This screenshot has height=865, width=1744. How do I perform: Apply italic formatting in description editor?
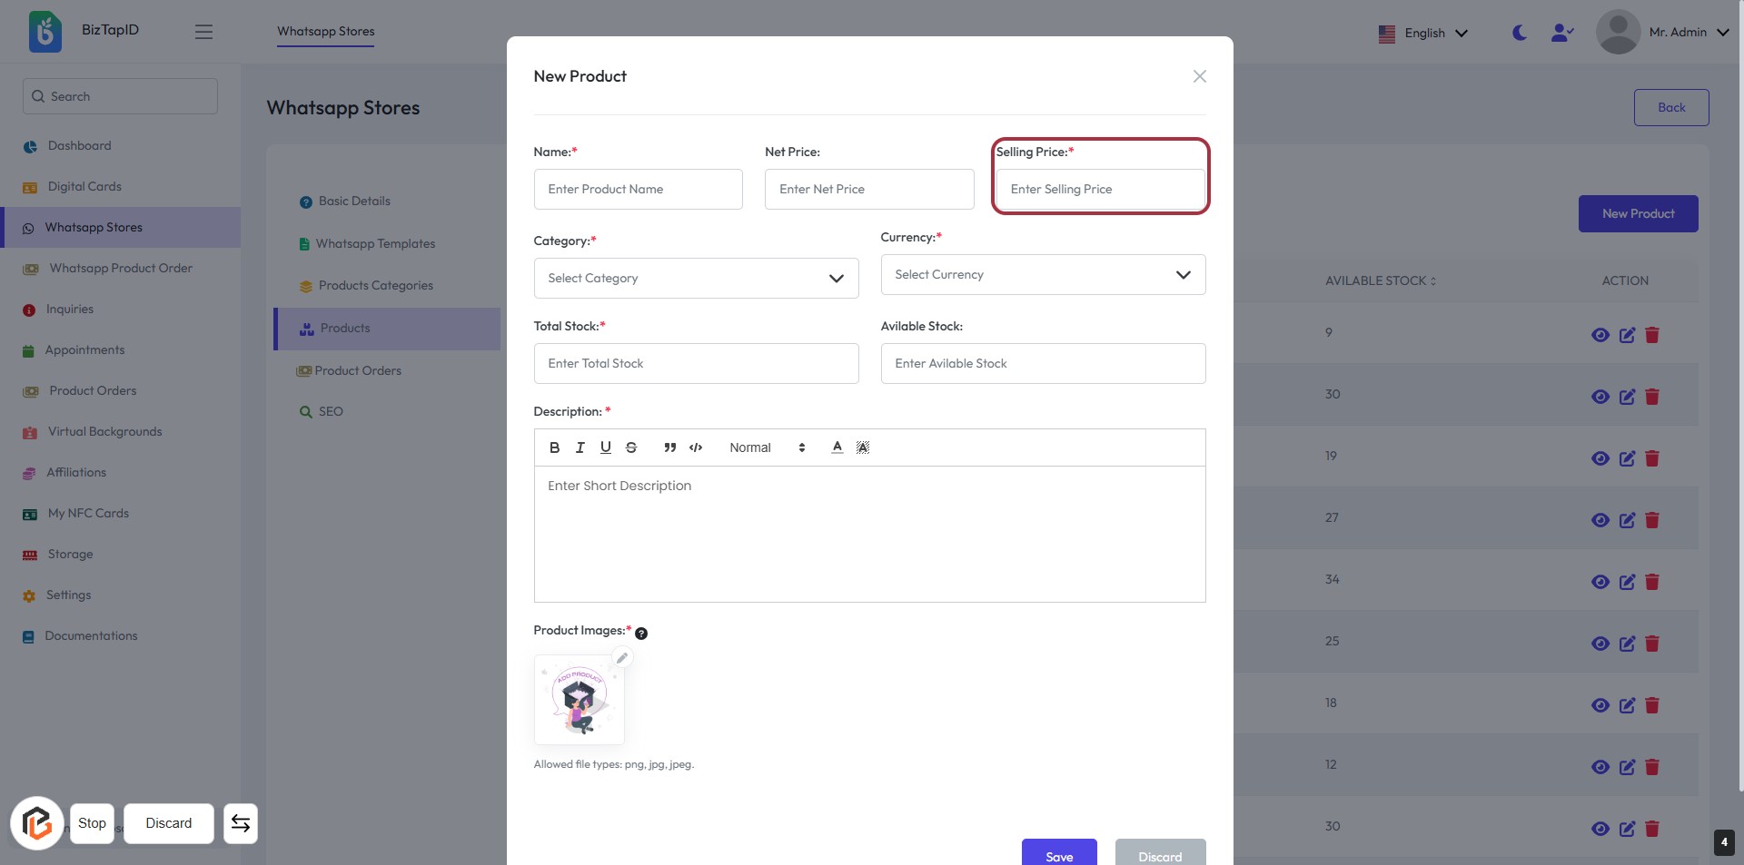click(x=580, y=447)
